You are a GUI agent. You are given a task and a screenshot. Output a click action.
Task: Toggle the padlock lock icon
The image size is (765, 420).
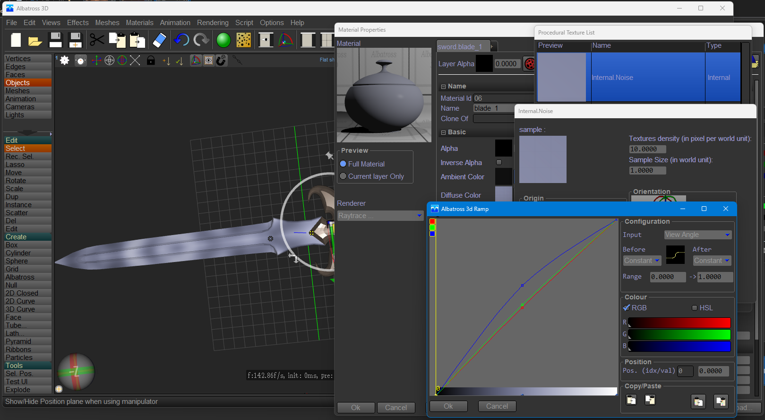(x=151, y=61)
